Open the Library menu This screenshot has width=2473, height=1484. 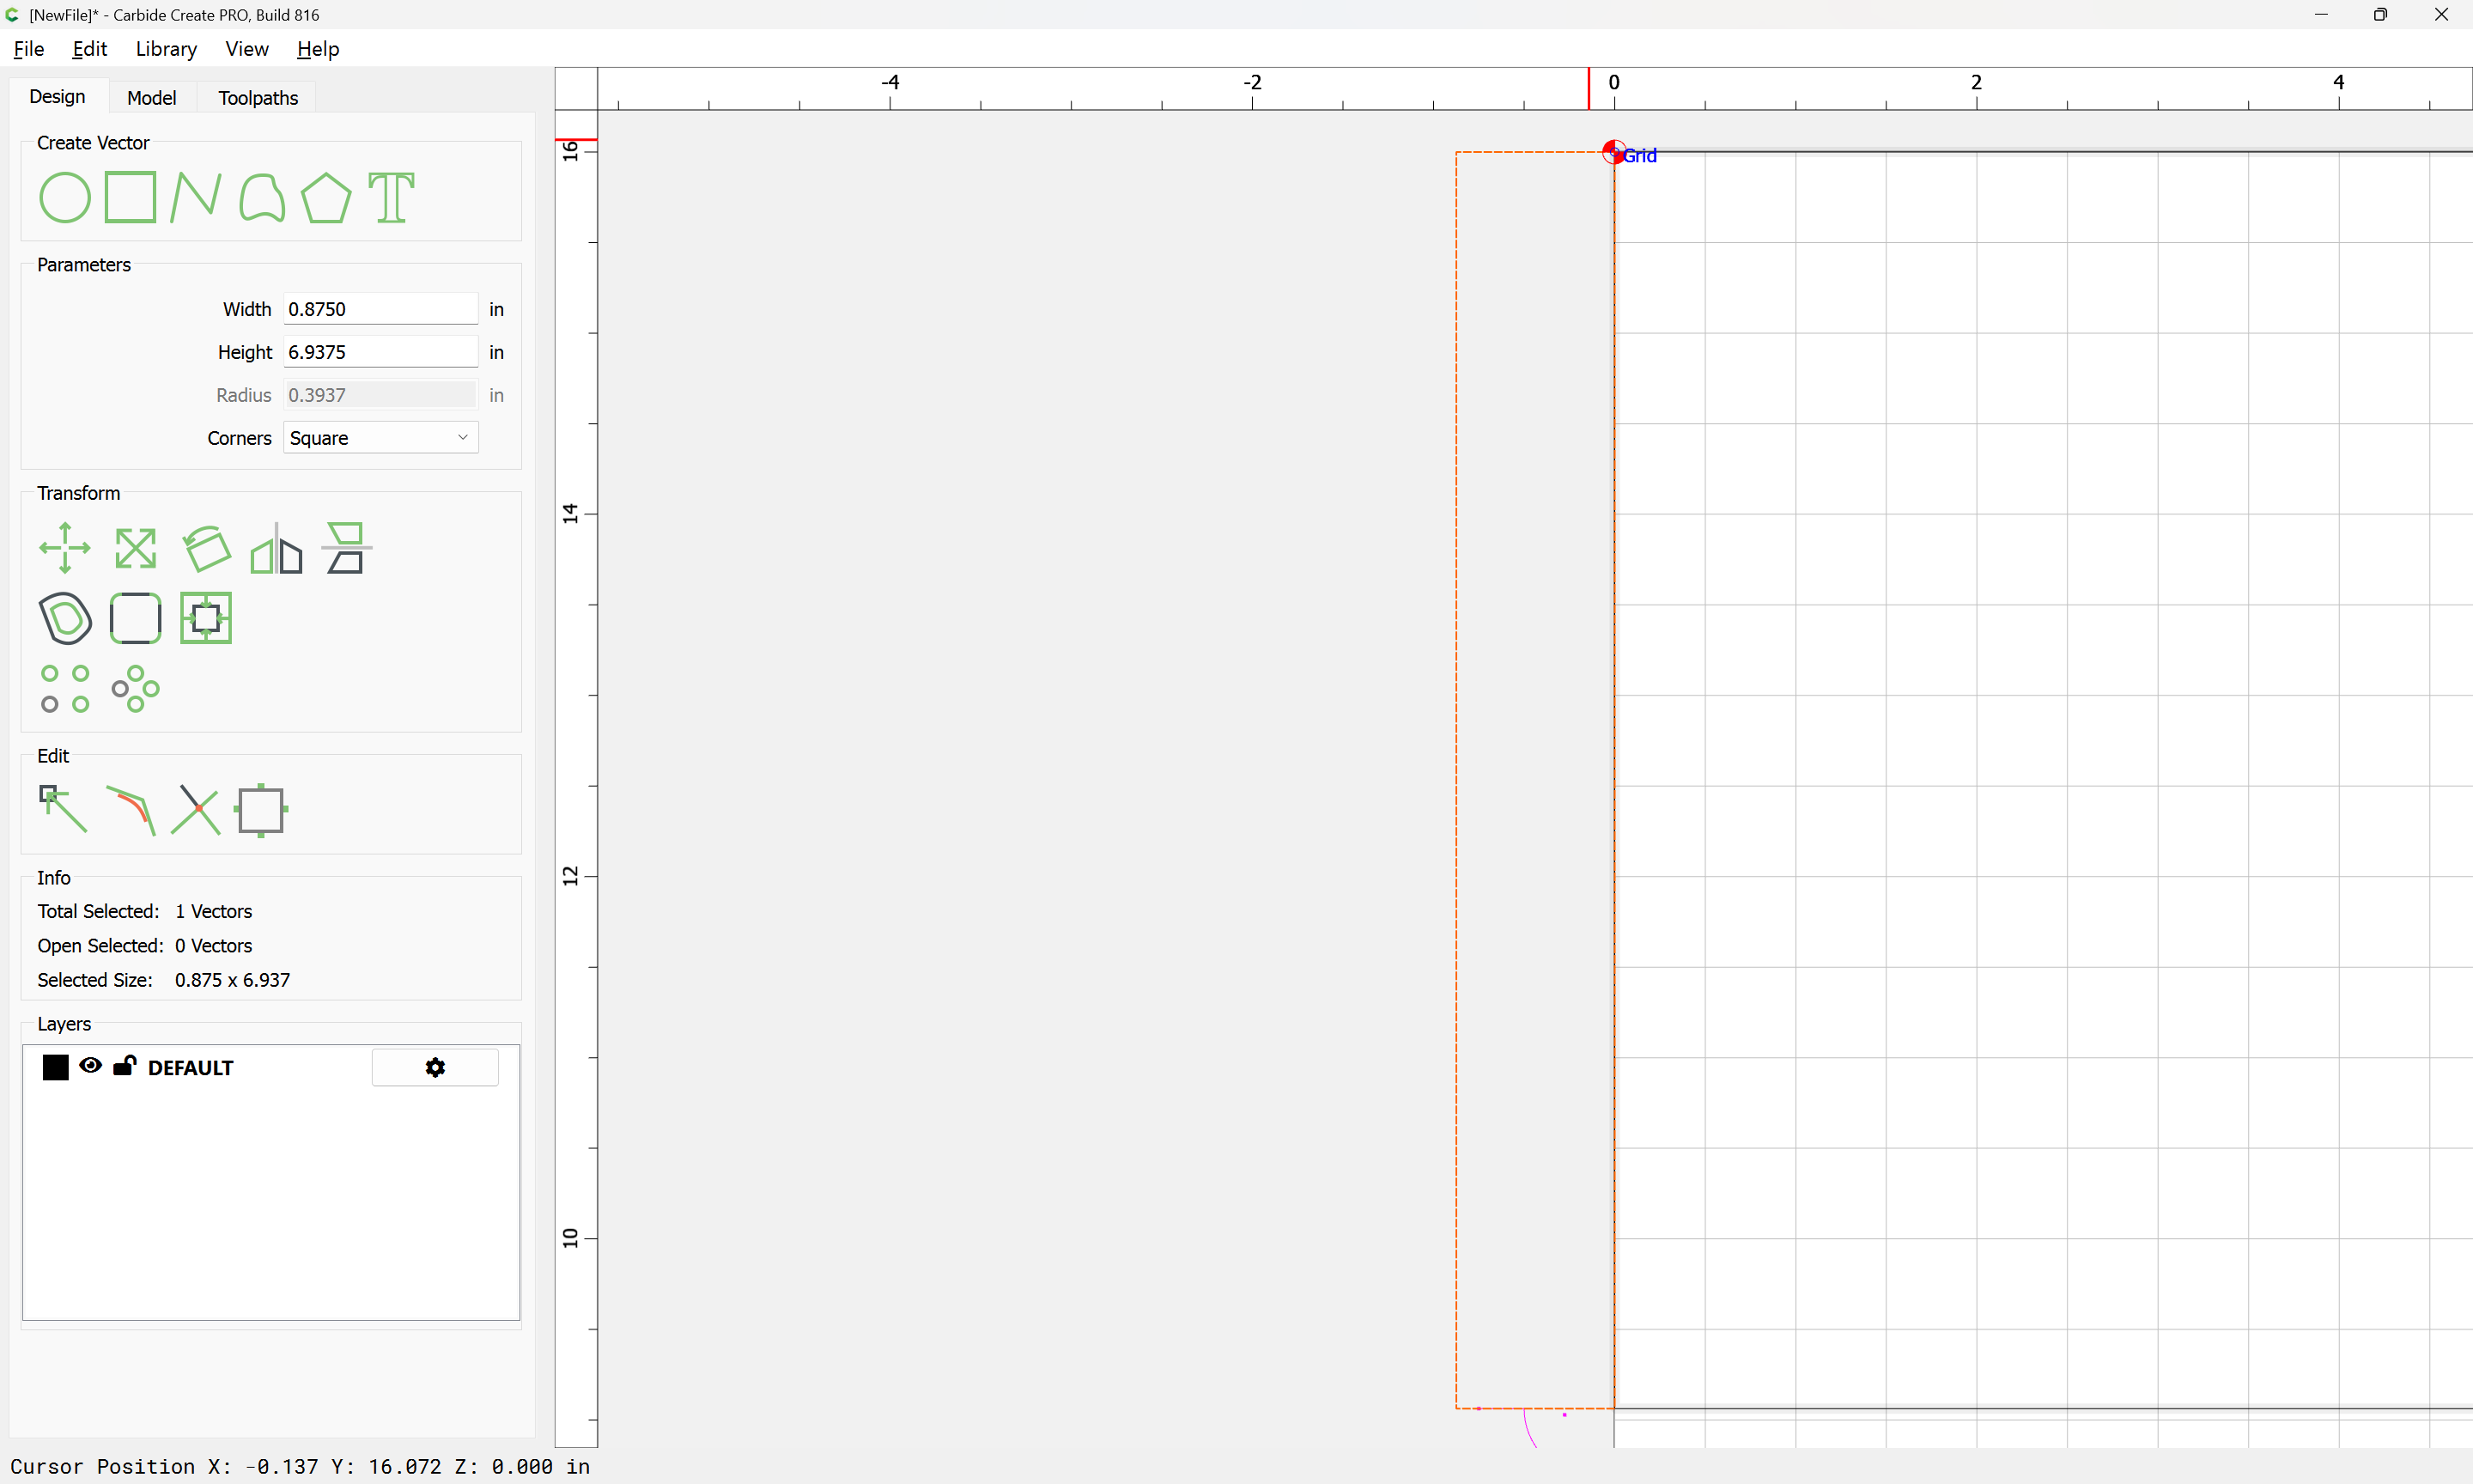click(166, 49)
